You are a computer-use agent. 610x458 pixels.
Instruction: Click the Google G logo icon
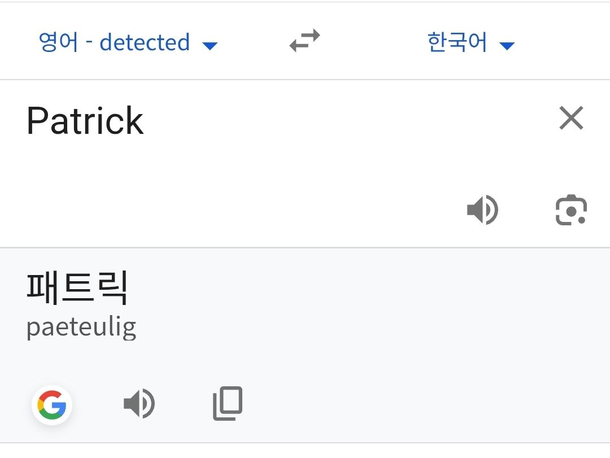52,405
